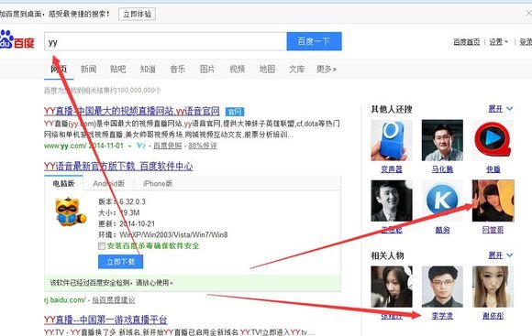
Task: Open the 更多» search categories
Action: [x=326, y=69]
